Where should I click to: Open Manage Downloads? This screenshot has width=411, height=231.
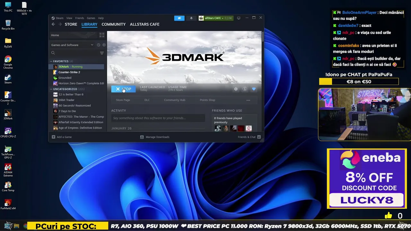[155, 137]
